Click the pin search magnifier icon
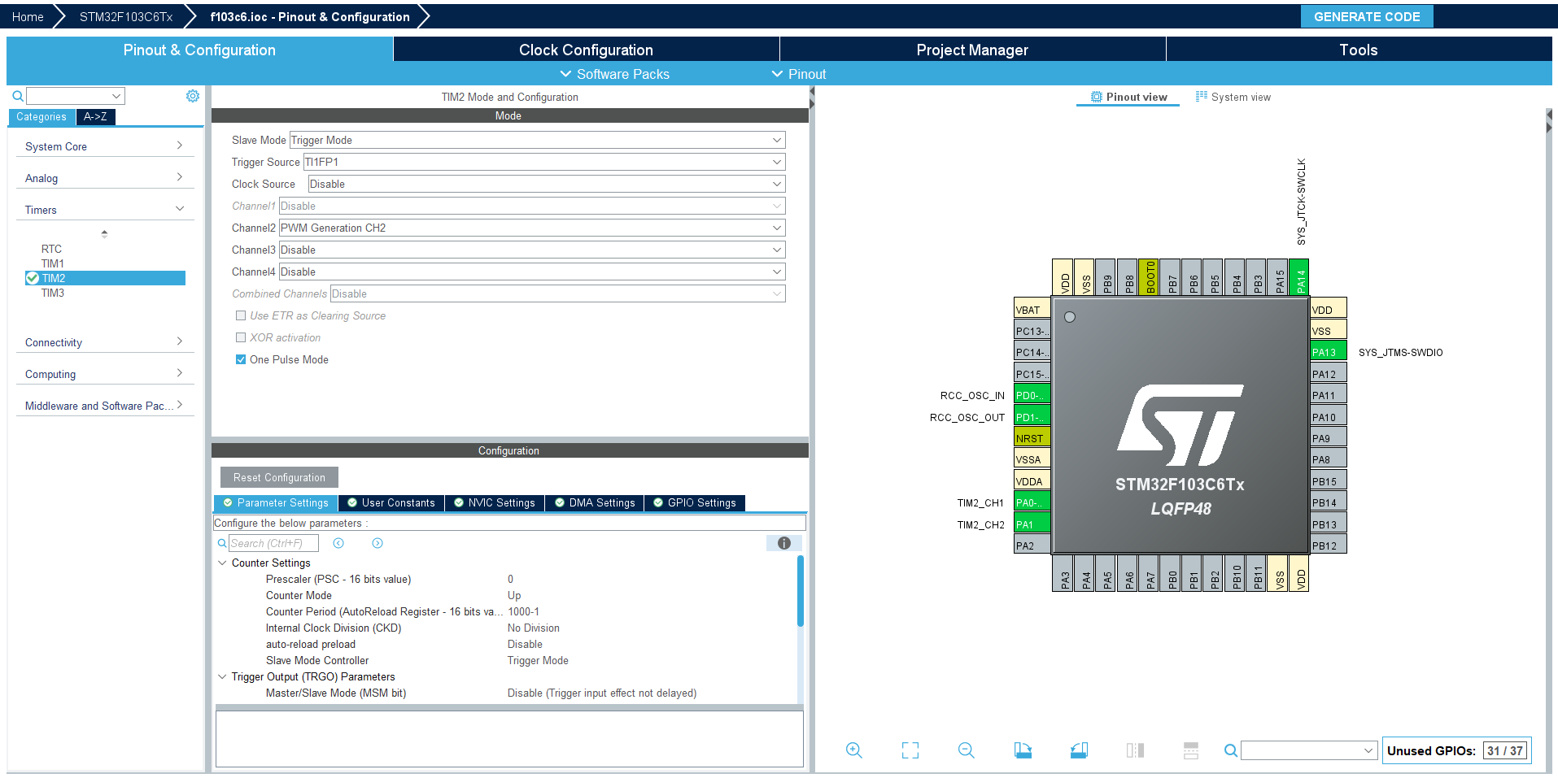 1231,750
